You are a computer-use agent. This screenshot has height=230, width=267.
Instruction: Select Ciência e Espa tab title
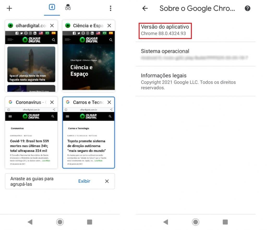(88, 26)
